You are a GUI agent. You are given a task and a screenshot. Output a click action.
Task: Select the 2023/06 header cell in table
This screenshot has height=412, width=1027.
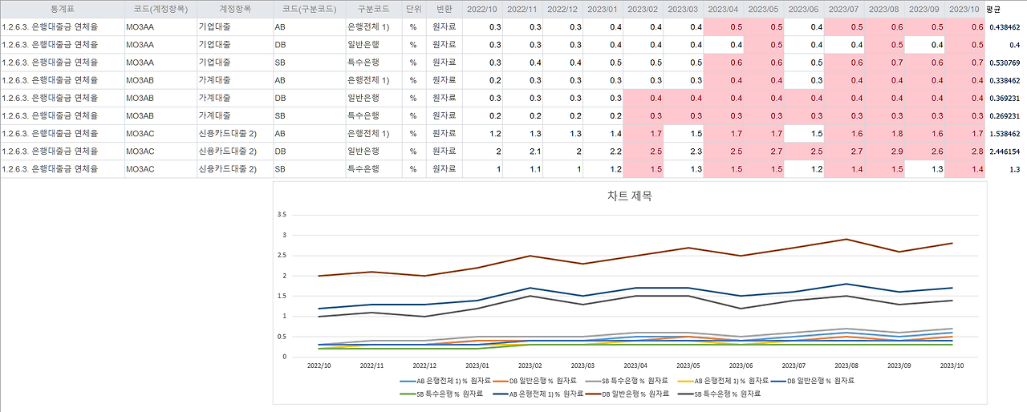[x=804, y=8]
